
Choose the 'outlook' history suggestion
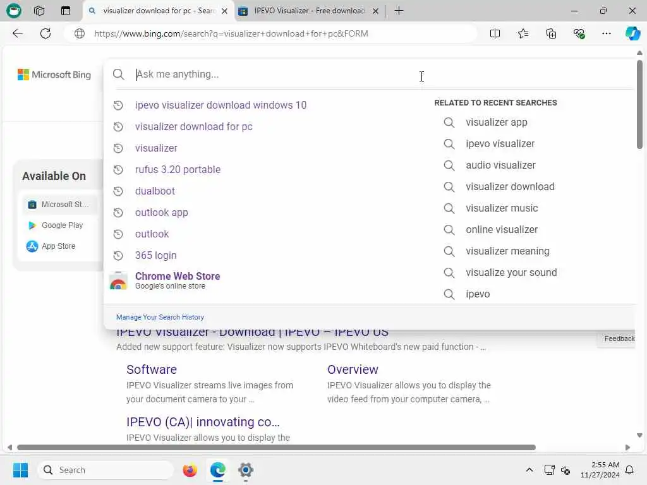tap(152, 234)
